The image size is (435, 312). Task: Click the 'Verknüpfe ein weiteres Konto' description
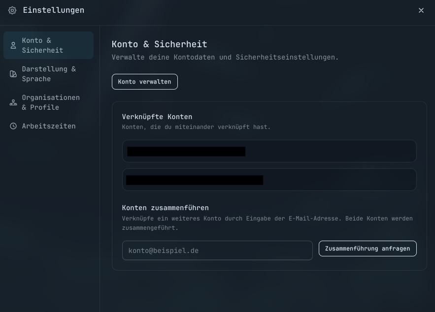tap(268, 223)
